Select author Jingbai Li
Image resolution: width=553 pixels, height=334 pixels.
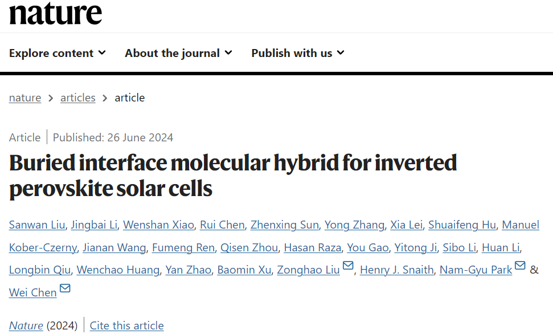click(x=94, y=225)
